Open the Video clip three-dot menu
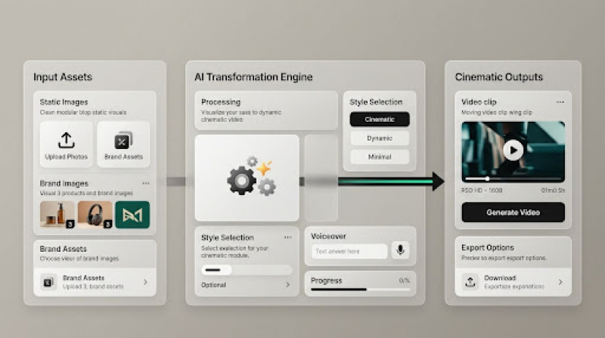This screenshot has height=338, width=605. click(x=560, y=101)
